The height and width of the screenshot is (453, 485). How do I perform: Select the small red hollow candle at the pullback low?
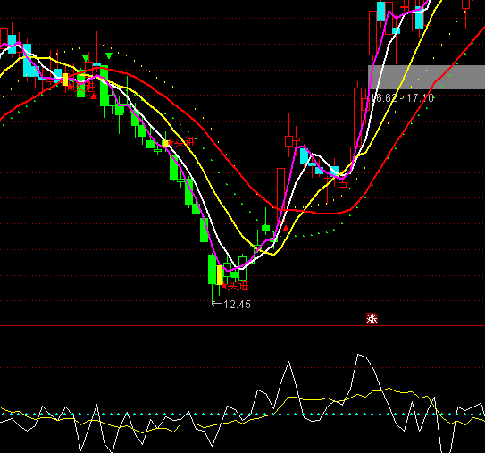(x=342, y=185)
